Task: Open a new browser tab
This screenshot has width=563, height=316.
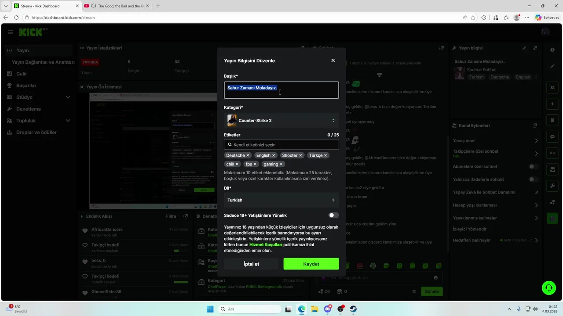Action: coord(158,6)
